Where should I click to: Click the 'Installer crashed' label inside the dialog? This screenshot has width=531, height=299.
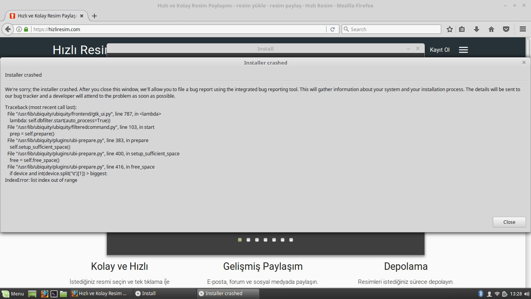23,75
